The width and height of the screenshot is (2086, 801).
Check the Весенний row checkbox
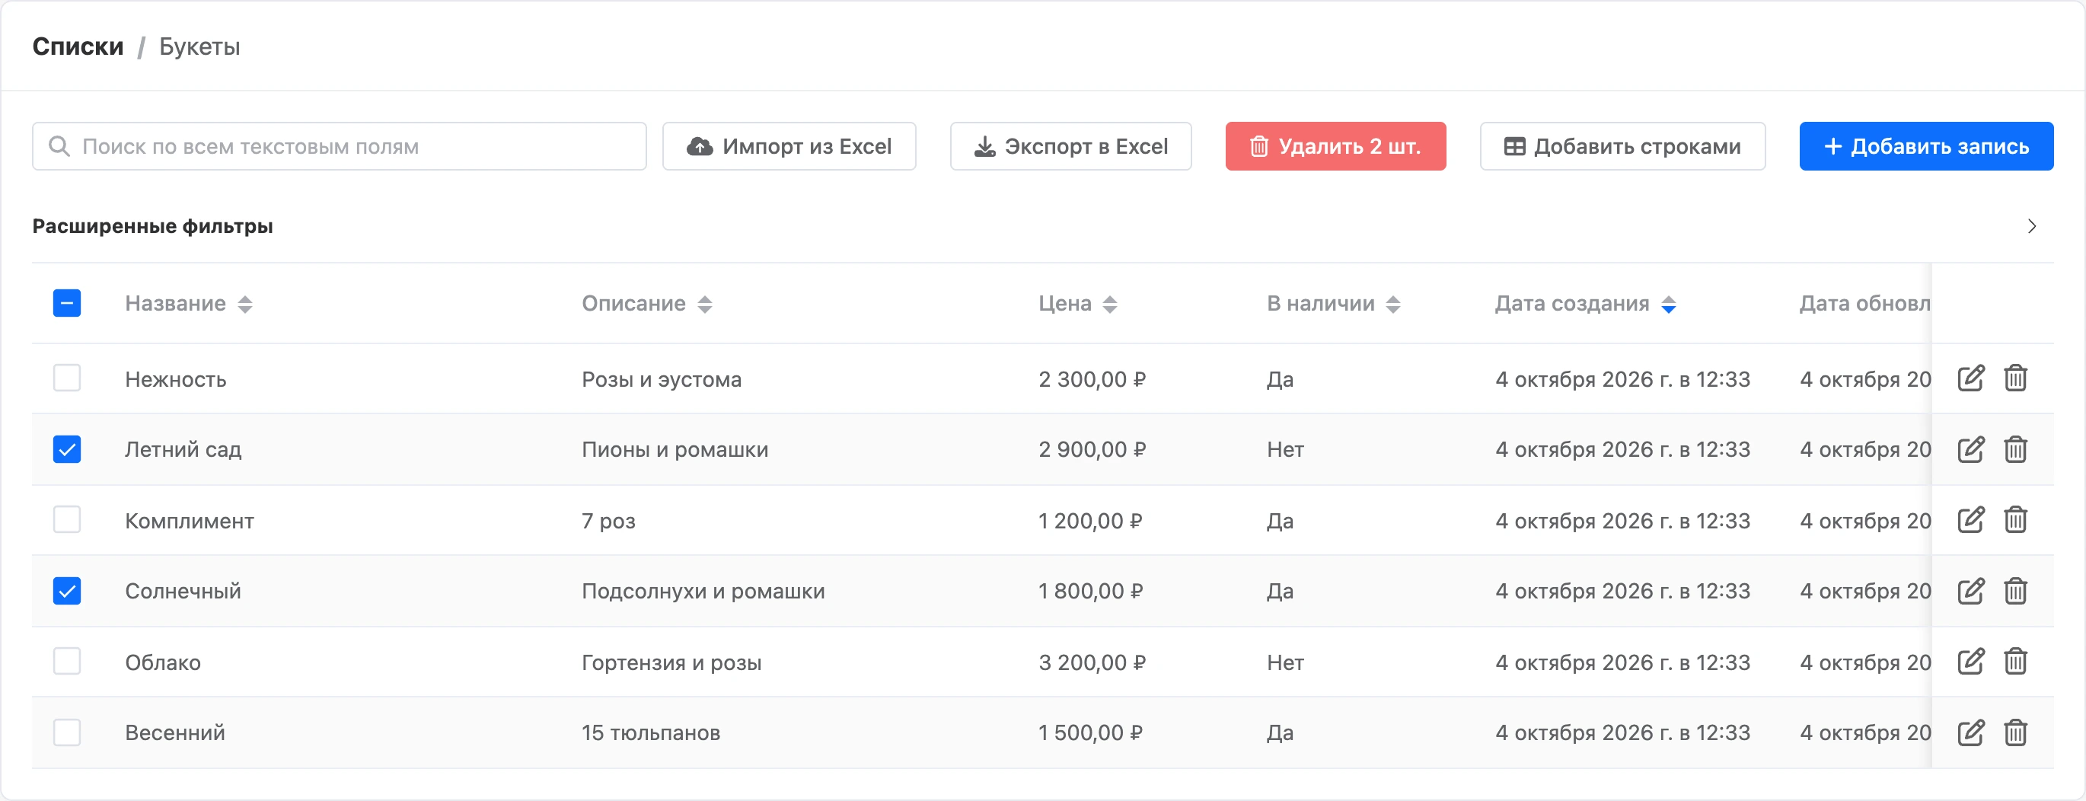pyautogui.click(x=67, y=733)
